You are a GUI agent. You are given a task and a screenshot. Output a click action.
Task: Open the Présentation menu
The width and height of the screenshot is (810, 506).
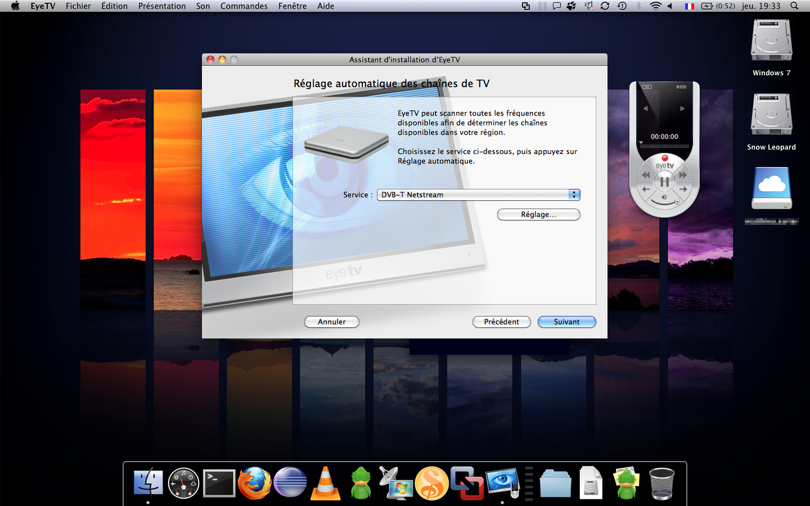(x=162, y=6)
